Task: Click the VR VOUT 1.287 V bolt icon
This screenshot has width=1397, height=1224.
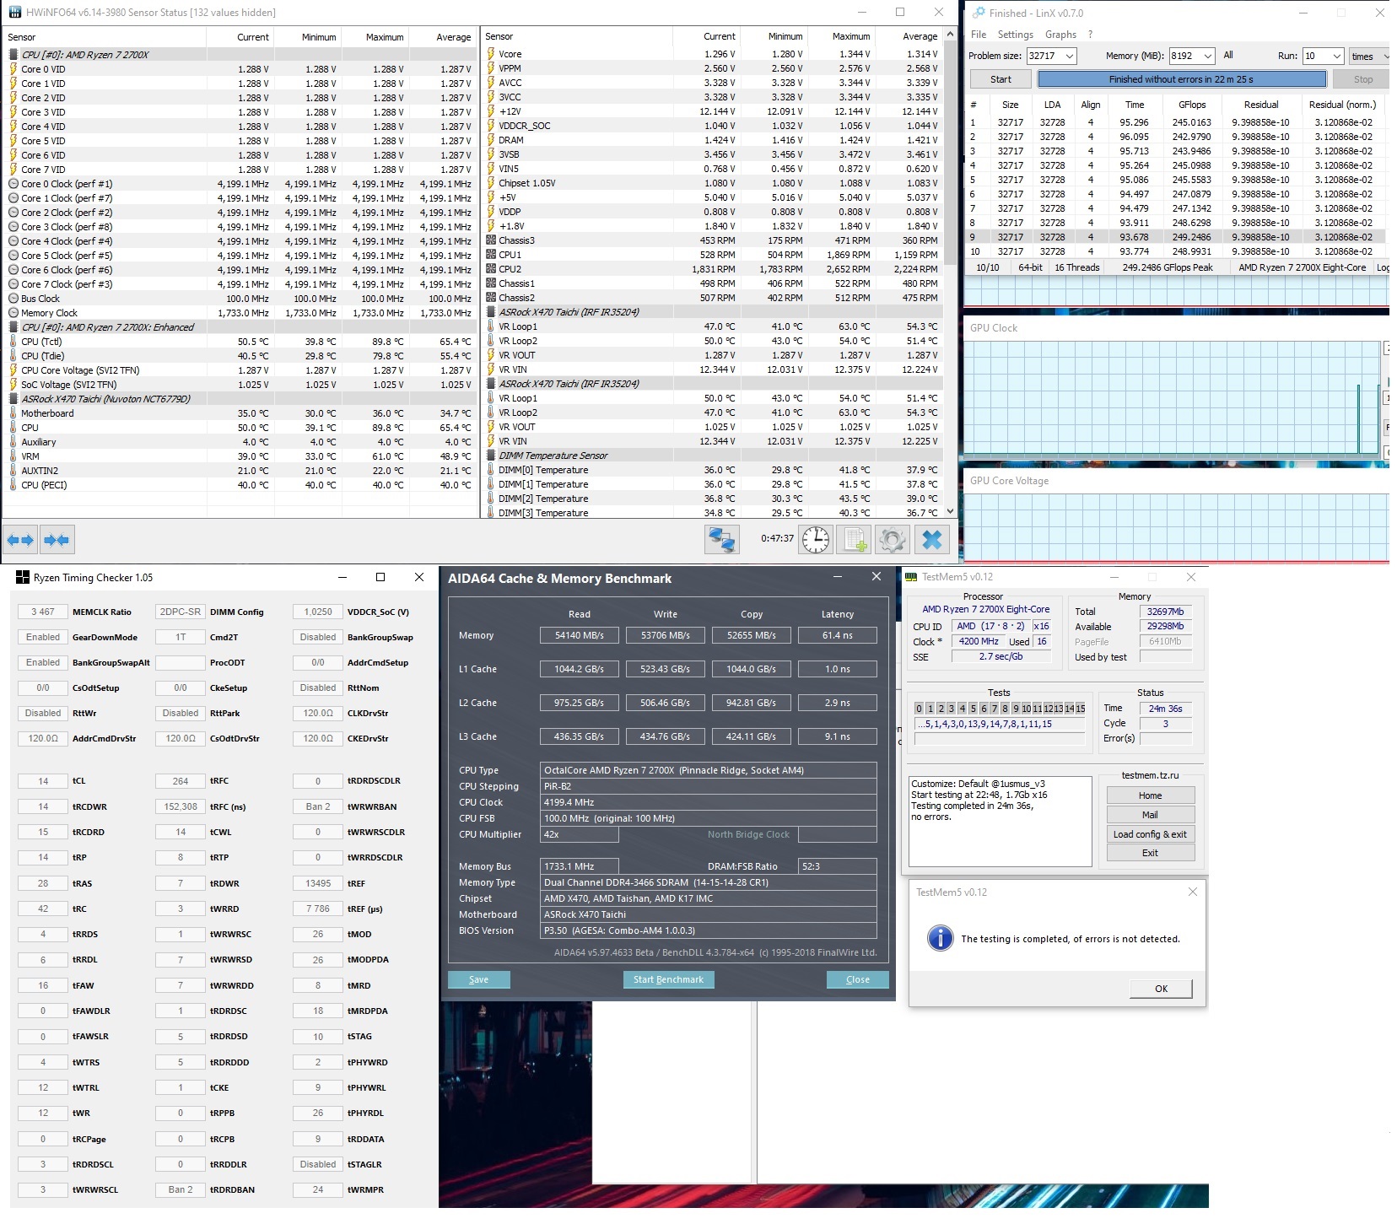Action: point(491,355)
